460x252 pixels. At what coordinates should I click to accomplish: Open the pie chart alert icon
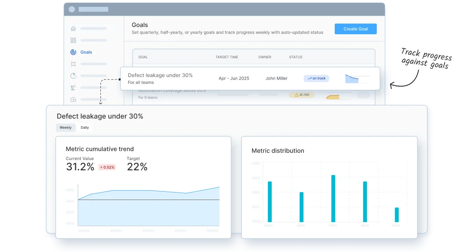point(73,76)
